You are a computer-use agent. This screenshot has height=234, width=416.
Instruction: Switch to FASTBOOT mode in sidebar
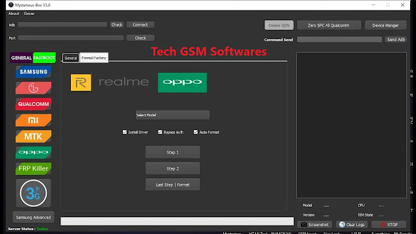[44, 58]
